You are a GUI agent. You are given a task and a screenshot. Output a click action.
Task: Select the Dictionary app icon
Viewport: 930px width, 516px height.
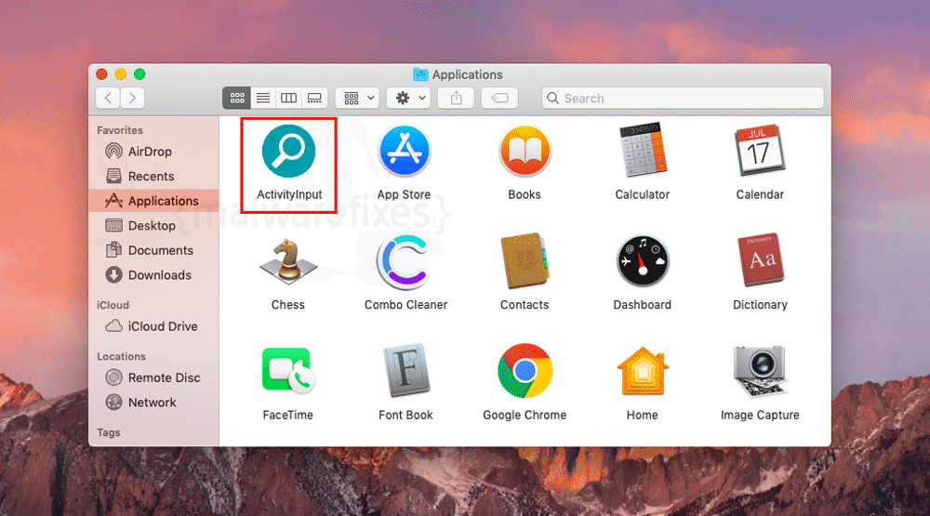[x=760, y=261]
